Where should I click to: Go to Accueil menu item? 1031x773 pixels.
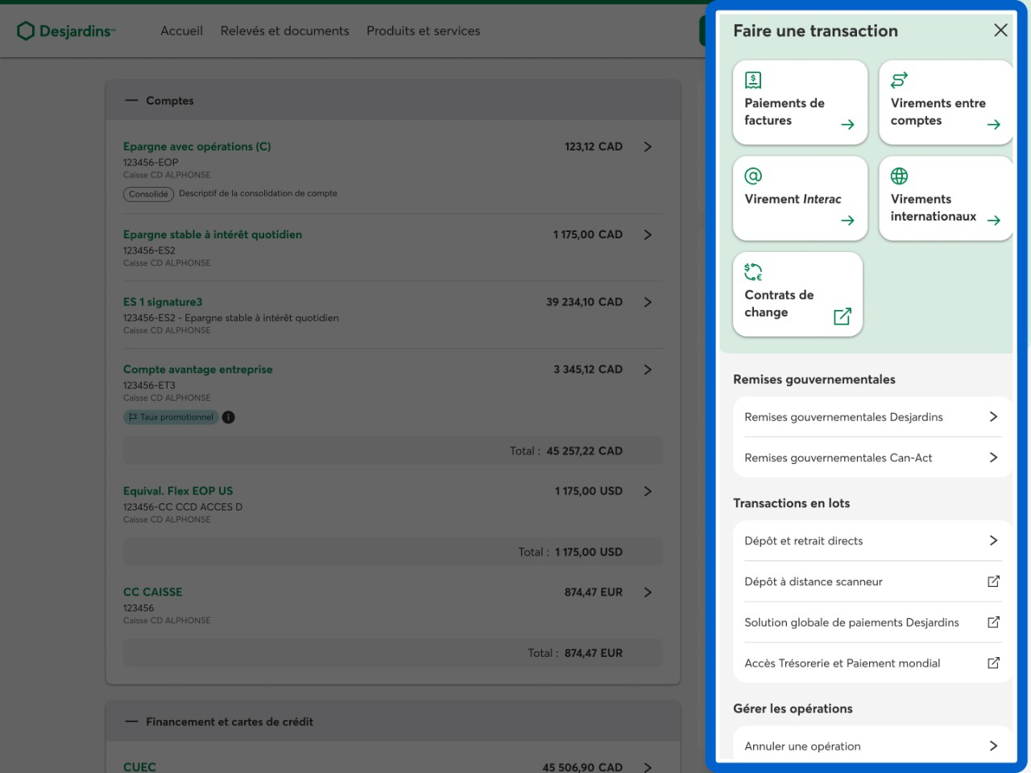(x=181, y=31)
